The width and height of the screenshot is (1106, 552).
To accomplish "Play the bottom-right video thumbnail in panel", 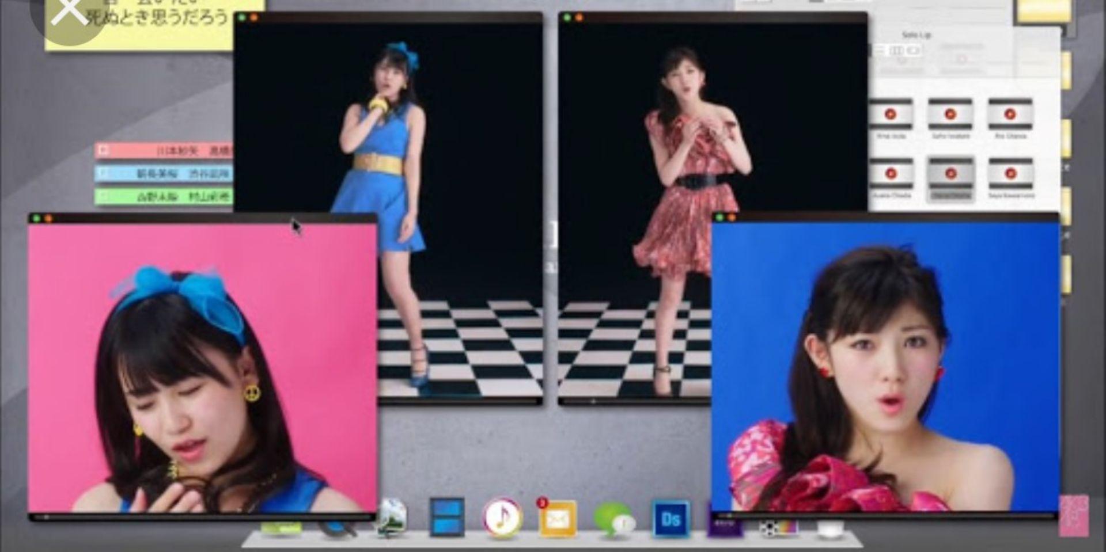I will point(1010,174).
